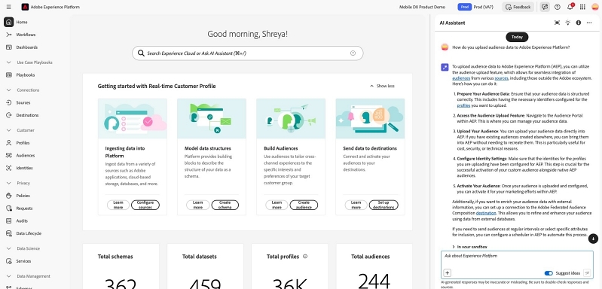
Task: Click the Adobe Experience Platform logo
Action: pos(25,7)
